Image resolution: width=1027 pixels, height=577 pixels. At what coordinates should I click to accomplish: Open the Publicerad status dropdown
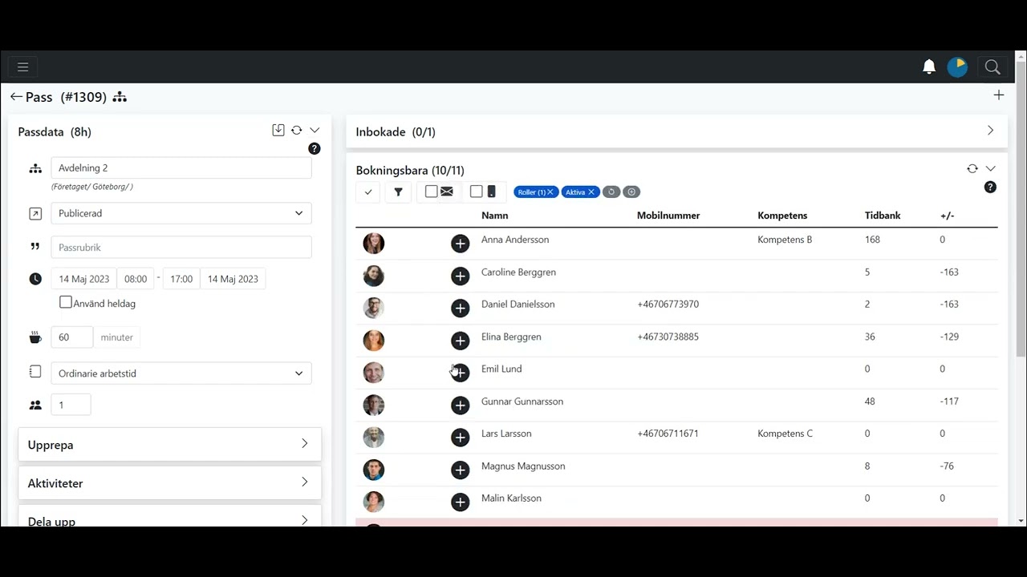coord(181,213)
